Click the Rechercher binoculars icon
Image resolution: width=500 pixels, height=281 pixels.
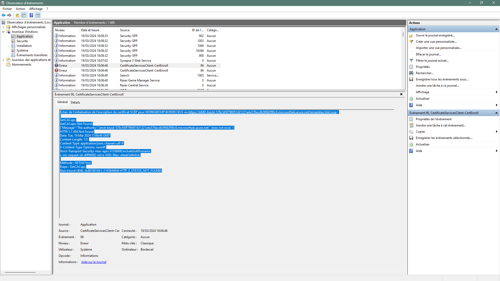[x=411, y=73]
